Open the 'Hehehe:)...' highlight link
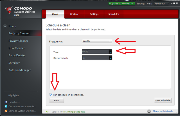The image size is (180, 116). [14, 102]
